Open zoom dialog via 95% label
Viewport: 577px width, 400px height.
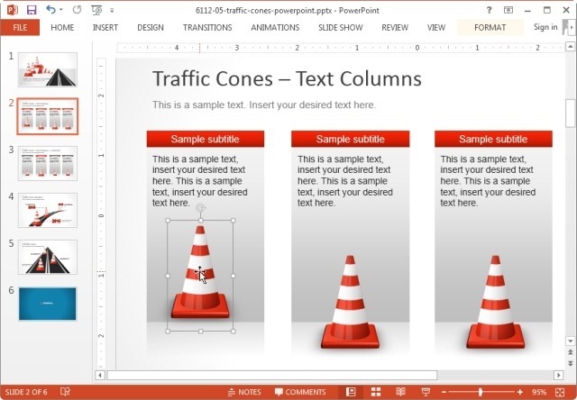coord(539,392)
